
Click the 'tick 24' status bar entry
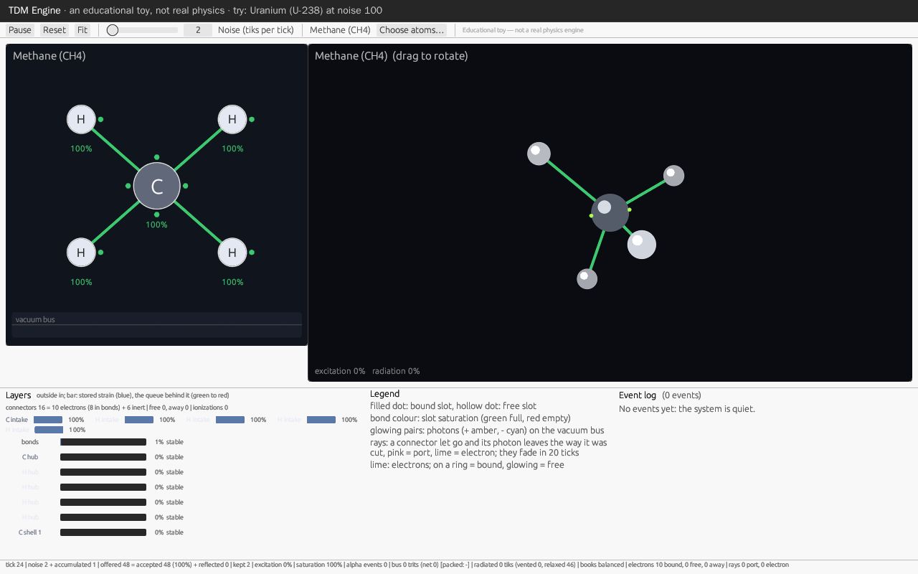tap(15, 565)
